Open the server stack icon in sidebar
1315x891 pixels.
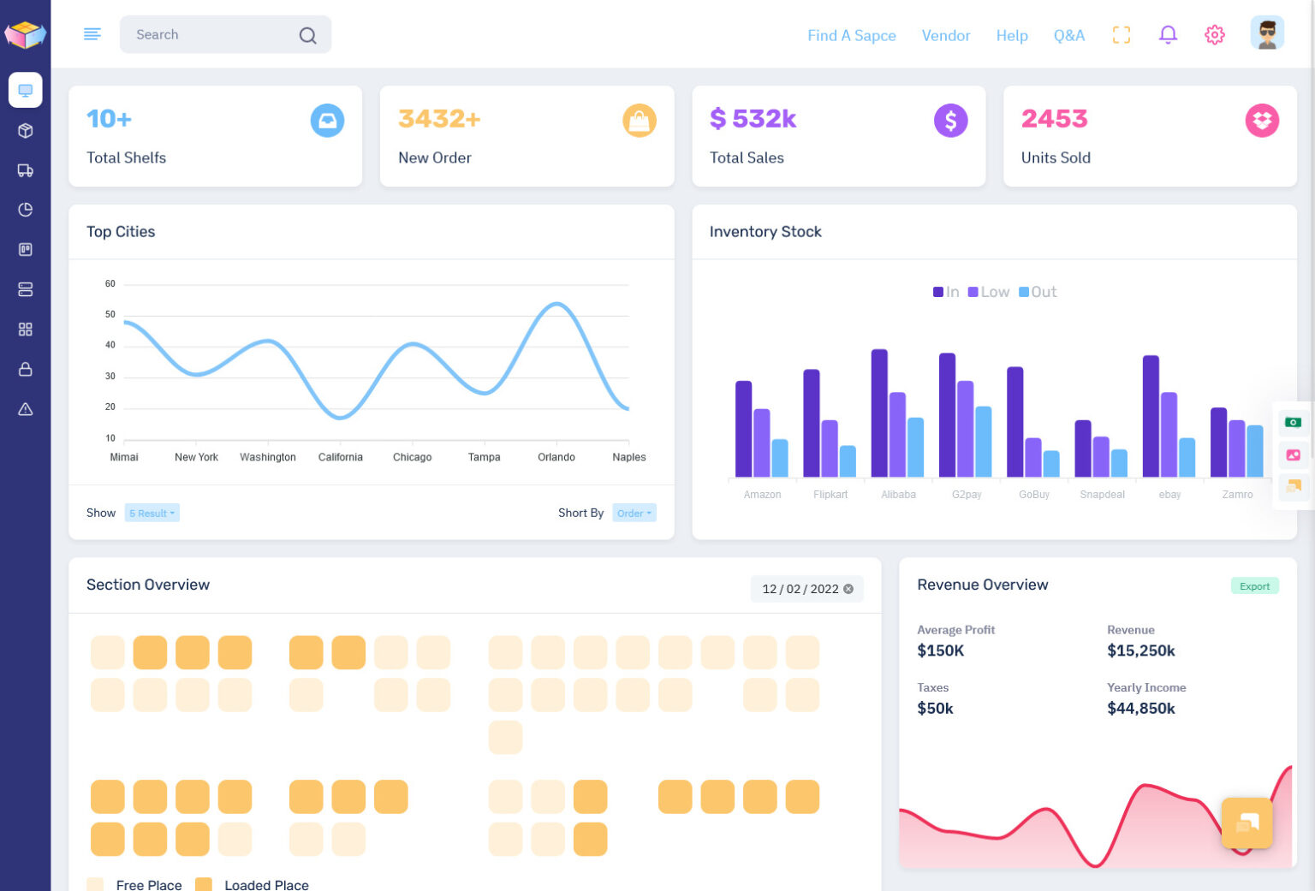pos(26,289)
